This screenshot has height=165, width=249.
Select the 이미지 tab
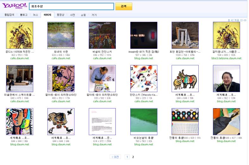pos(47,15)
